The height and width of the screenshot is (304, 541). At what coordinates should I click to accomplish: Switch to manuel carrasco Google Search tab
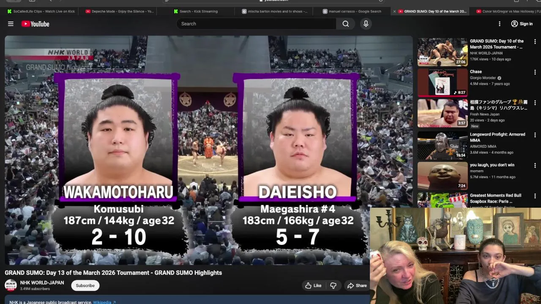pos(352,11)
